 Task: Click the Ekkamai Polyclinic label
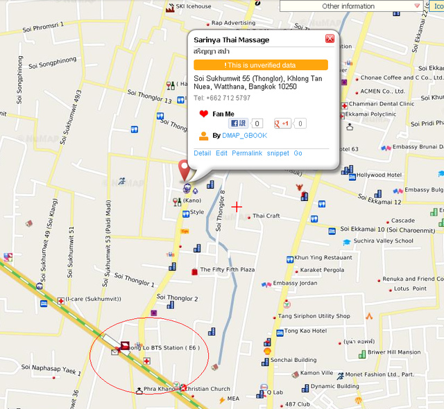pyautogui.click(x=370, y=114)
